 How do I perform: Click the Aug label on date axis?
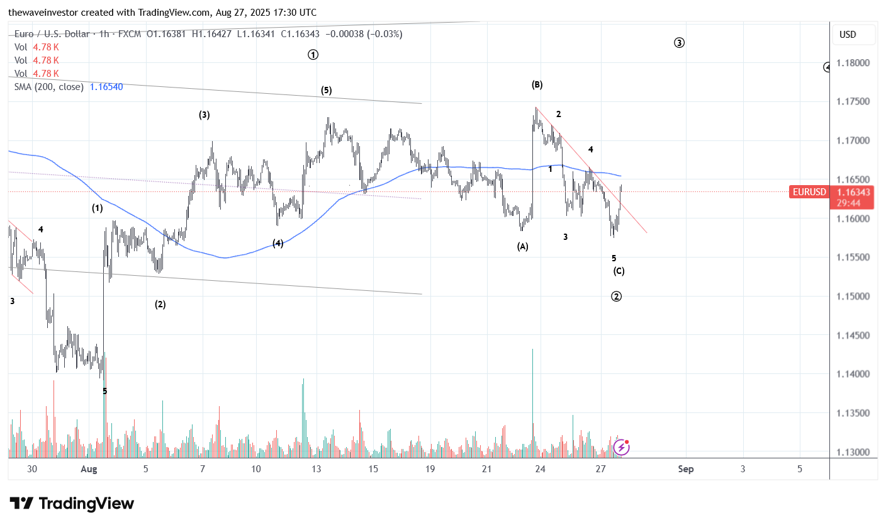point(89,469)
